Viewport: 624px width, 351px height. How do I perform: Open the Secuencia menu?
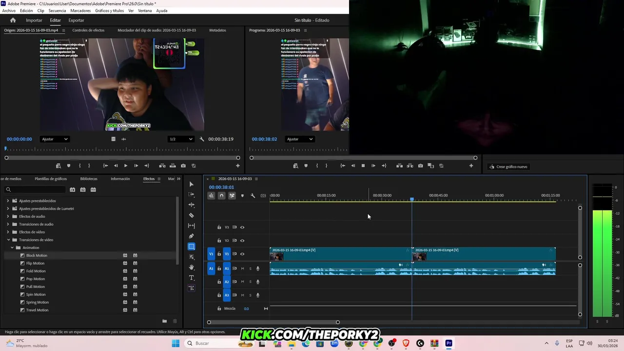(x=57, y=11)
